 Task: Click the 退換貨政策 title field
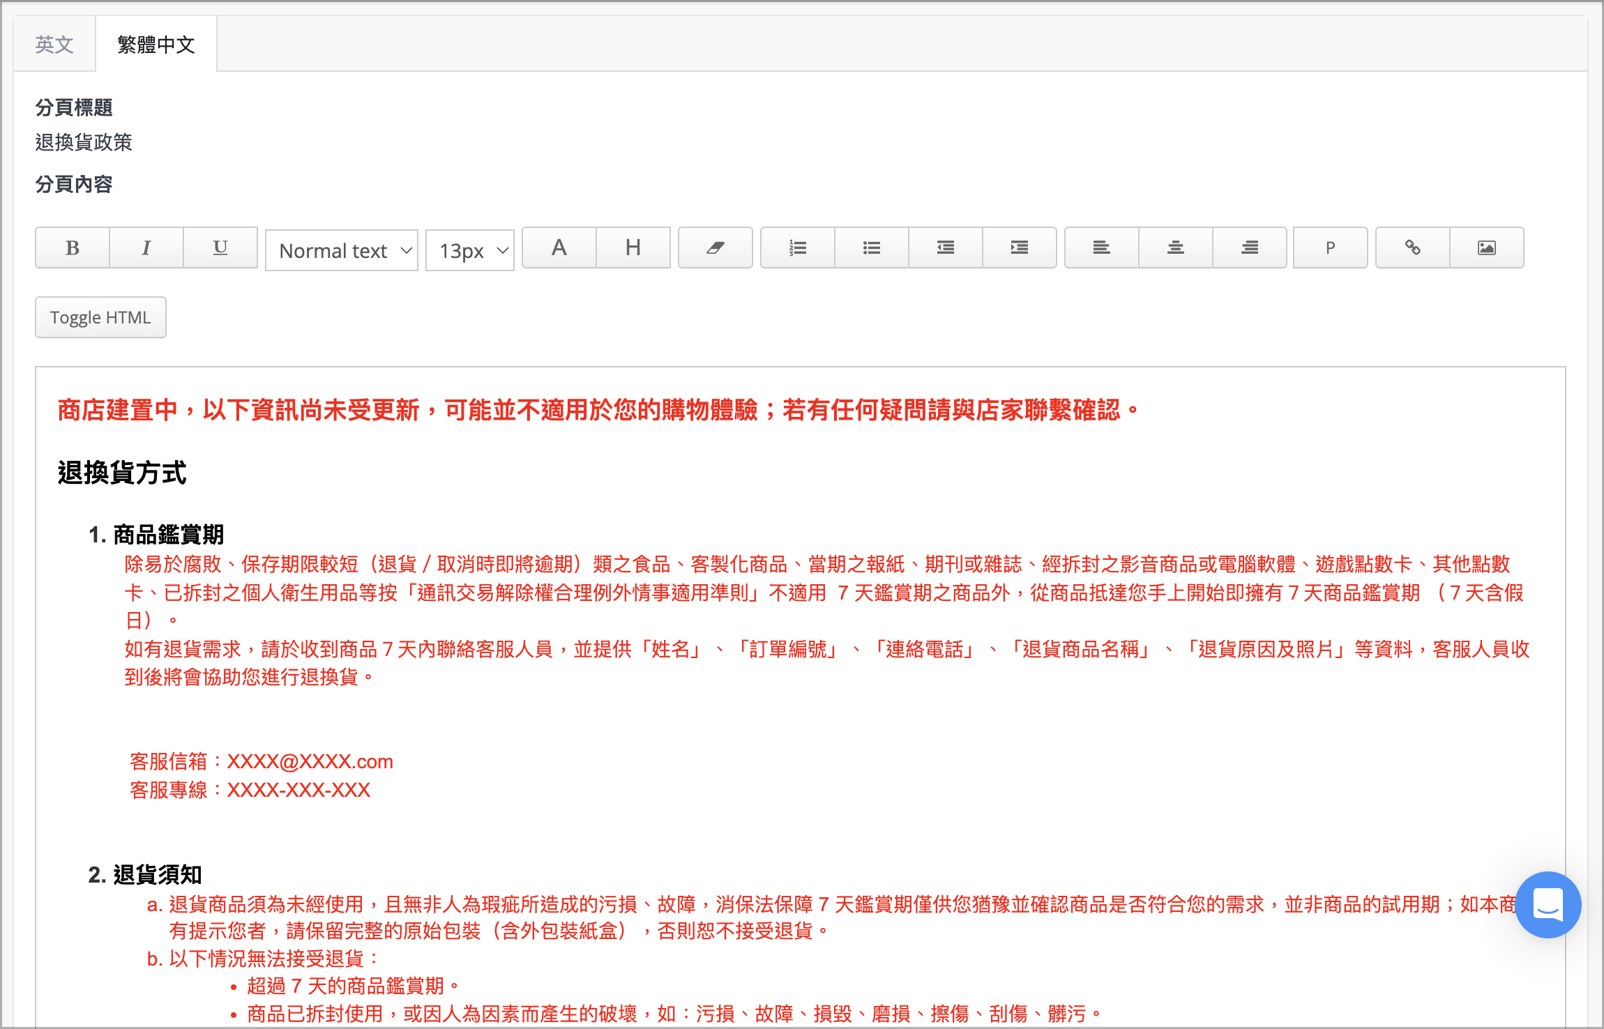pyautogui.click(x=84, y=142)
